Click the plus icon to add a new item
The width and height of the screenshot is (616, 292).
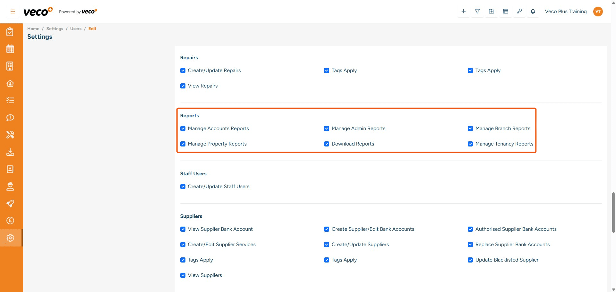[463, 11]
